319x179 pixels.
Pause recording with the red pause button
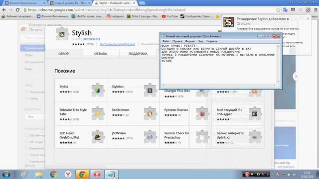coord(247,175)
